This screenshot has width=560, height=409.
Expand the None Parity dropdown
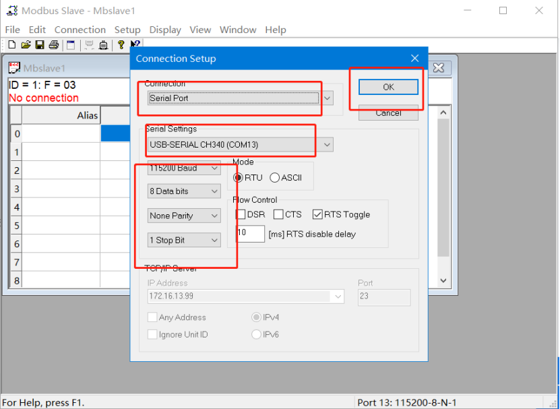[x=185, y=216]
